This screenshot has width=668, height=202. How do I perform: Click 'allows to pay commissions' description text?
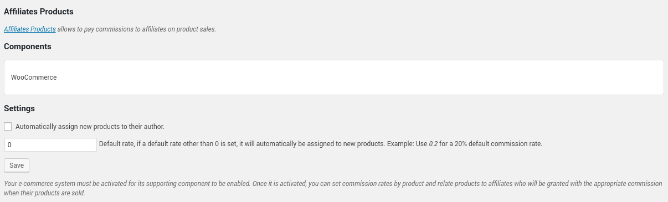click(x=137, y=29)
